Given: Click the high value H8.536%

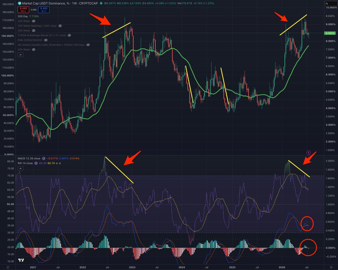Looking at the screenshot, I should pyautogui.click(x=123, y=3).
